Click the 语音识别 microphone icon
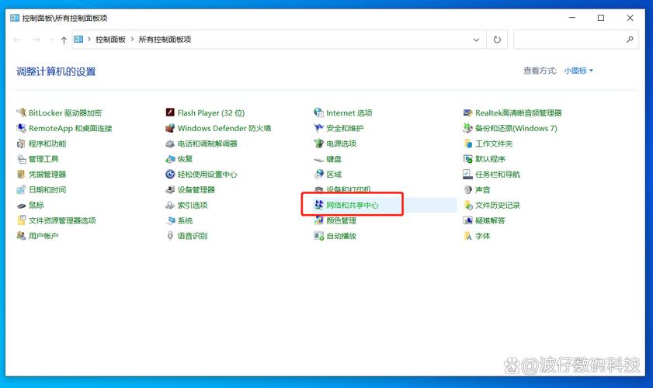The height and width of the screenshot is (388, 653). coord(170,236)
